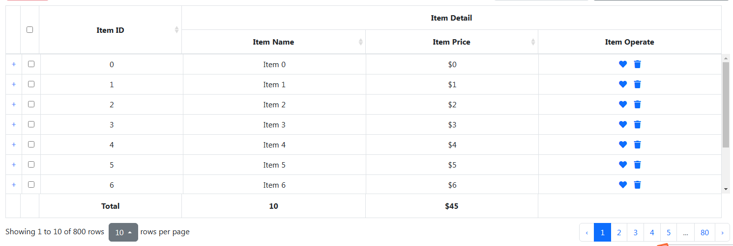Viewport: 733px width, 246px height.
Task: Toggle the select-all header checkbox
Action: click(29, 30)
